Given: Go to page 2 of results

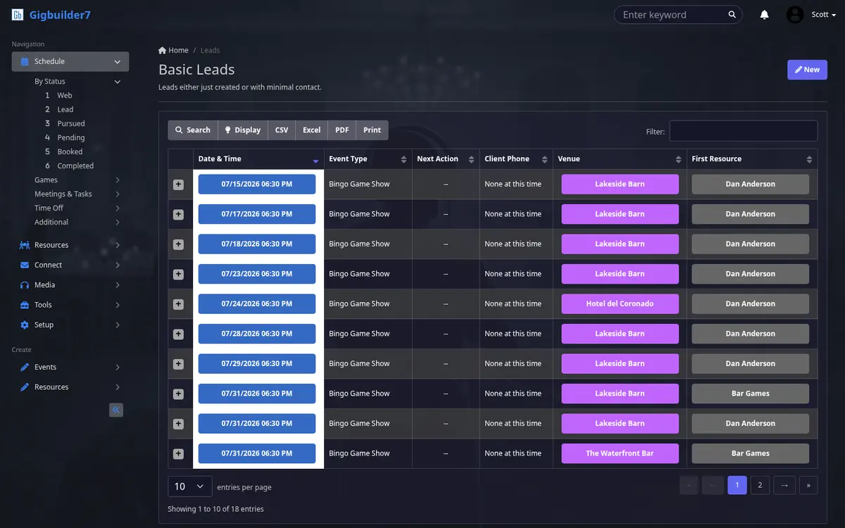Looking at the screenshot, I should point(760,485).
